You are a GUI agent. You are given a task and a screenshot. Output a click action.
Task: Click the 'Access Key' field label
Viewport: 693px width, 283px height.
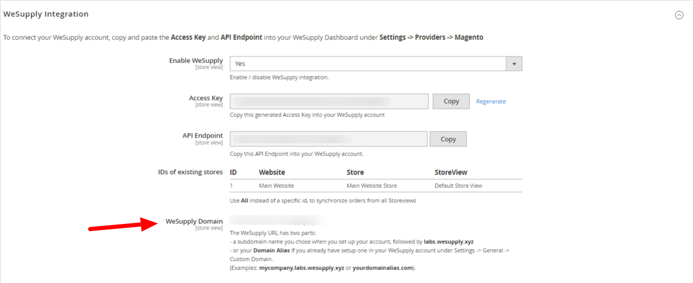point(206,98)
